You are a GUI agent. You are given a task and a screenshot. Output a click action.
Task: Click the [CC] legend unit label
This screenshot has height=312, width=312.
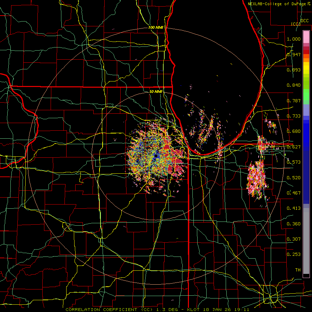pos(296,24)
